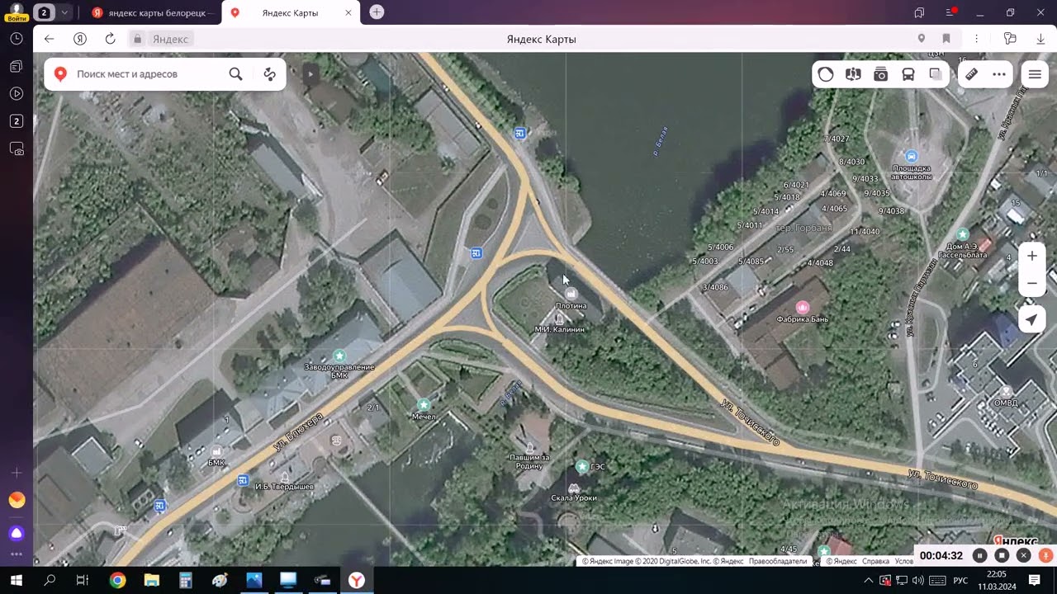Open the map layers switcher

click(935, 74)
